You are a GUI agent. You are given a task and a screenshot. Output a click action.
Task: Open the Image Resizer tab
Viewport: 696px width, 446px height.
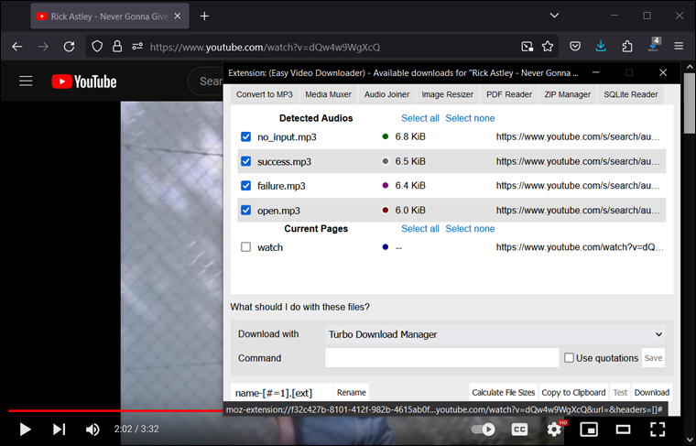coord(448,94)
